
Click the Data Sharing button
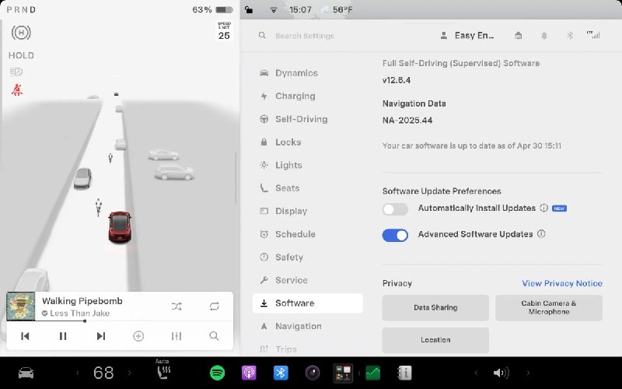coord(435,307)
